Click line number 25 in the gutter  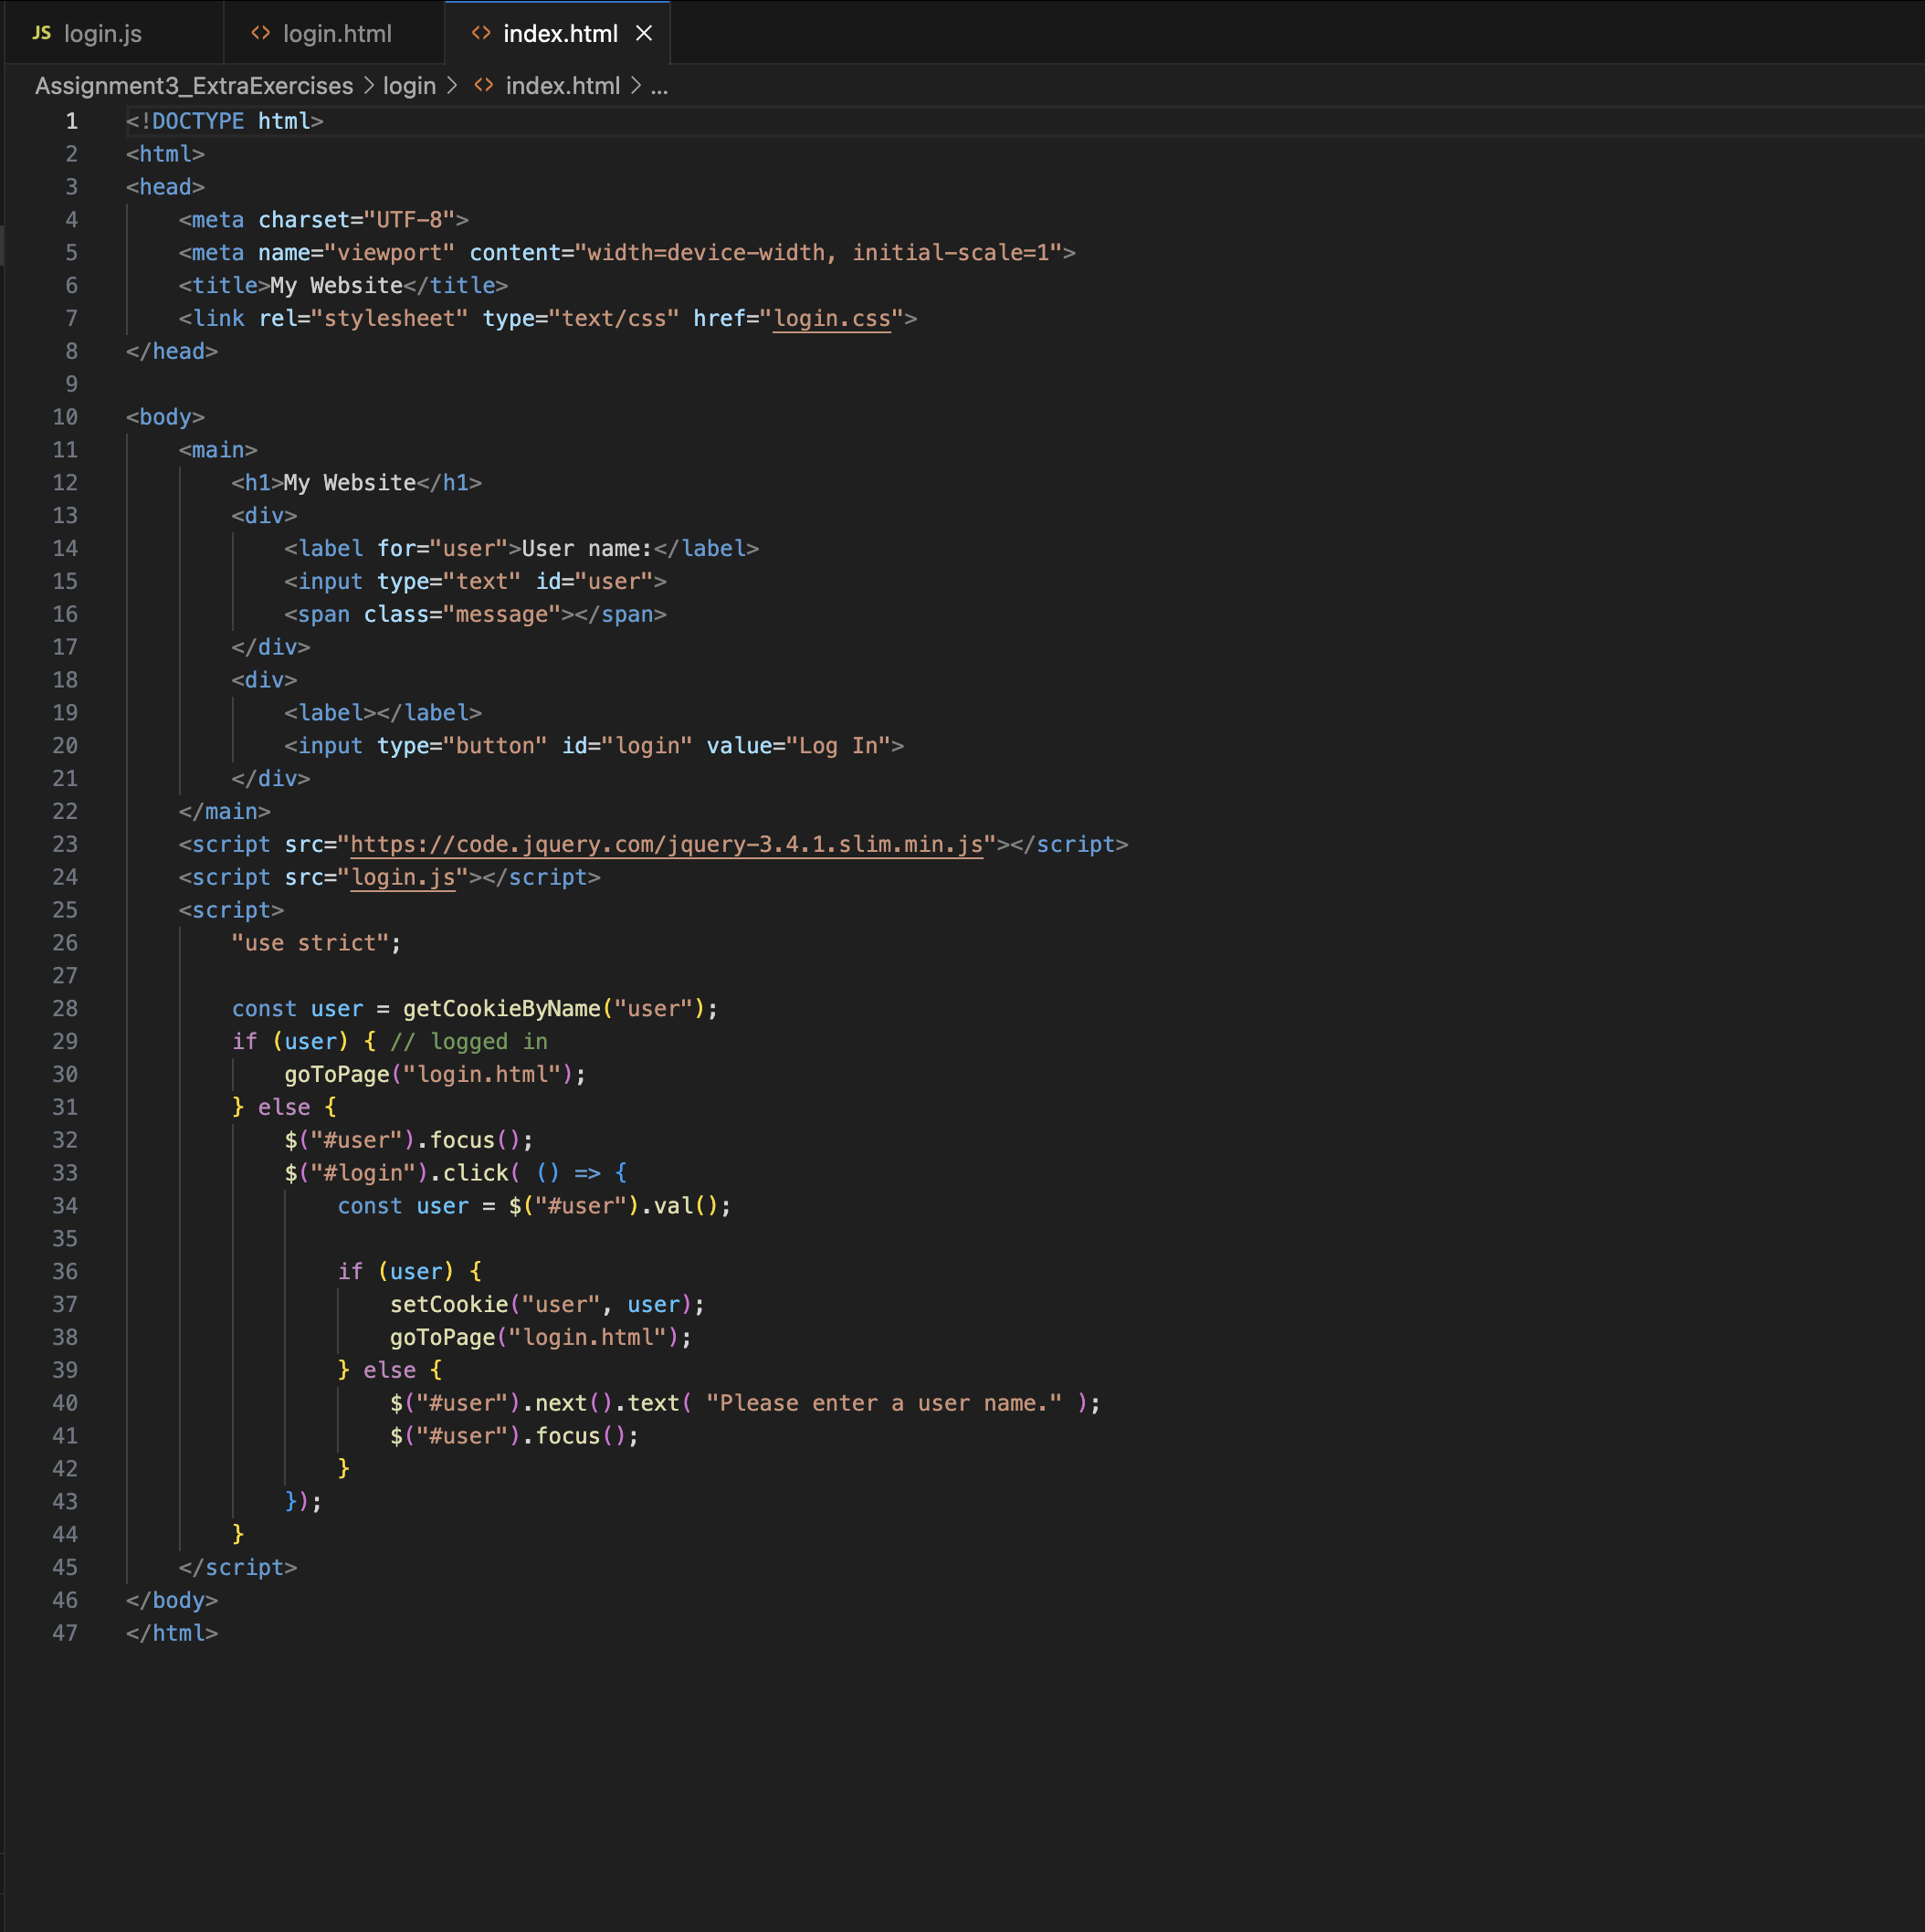click(65, 910)
